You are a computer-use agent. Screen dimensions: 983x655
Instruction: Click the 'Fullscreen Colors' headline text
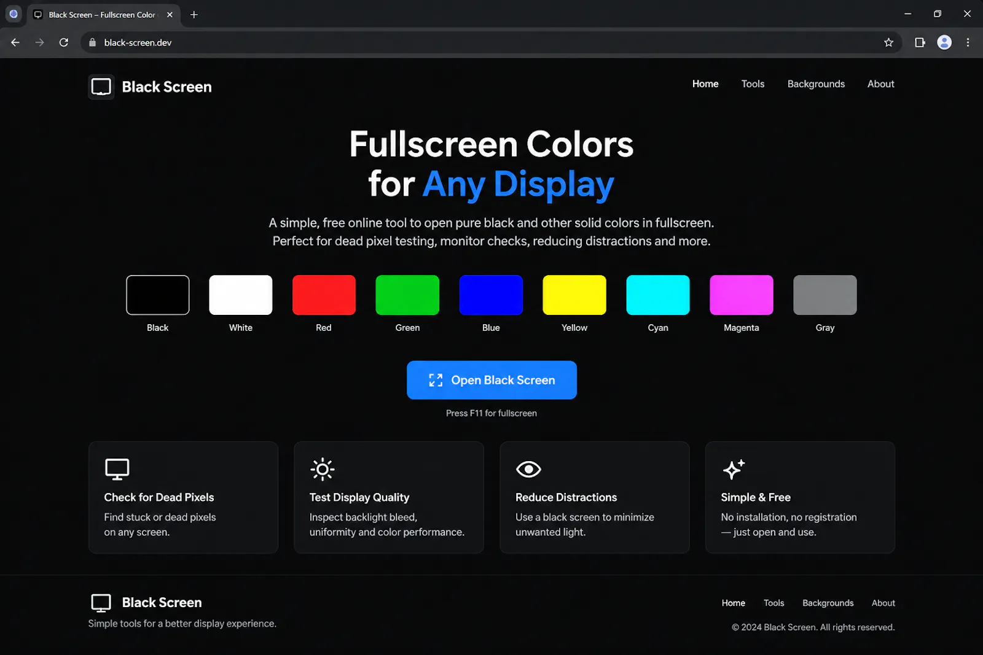[491, 144]
